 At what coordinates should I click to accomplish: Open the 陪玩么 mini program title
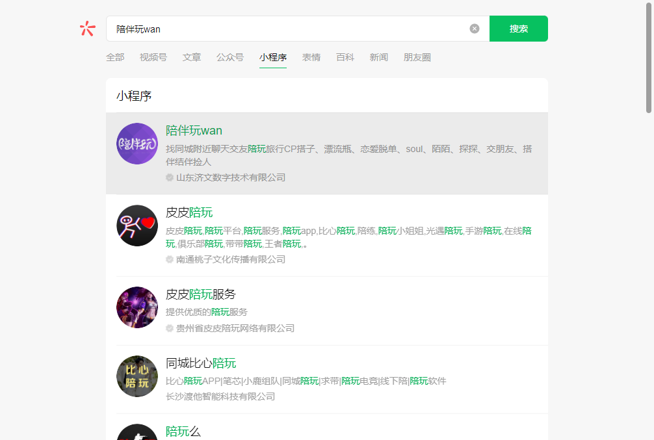pos(183,432)
